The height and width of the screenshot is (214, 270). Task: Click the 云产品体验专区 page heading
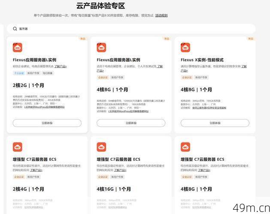(100, 6)
